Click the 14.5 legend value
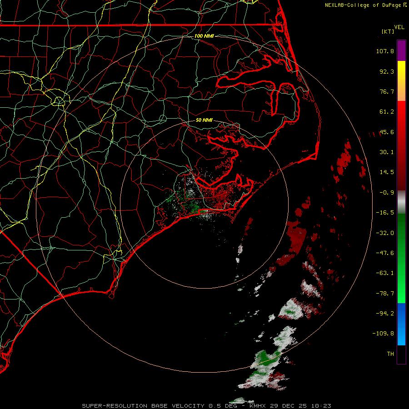 387,172
